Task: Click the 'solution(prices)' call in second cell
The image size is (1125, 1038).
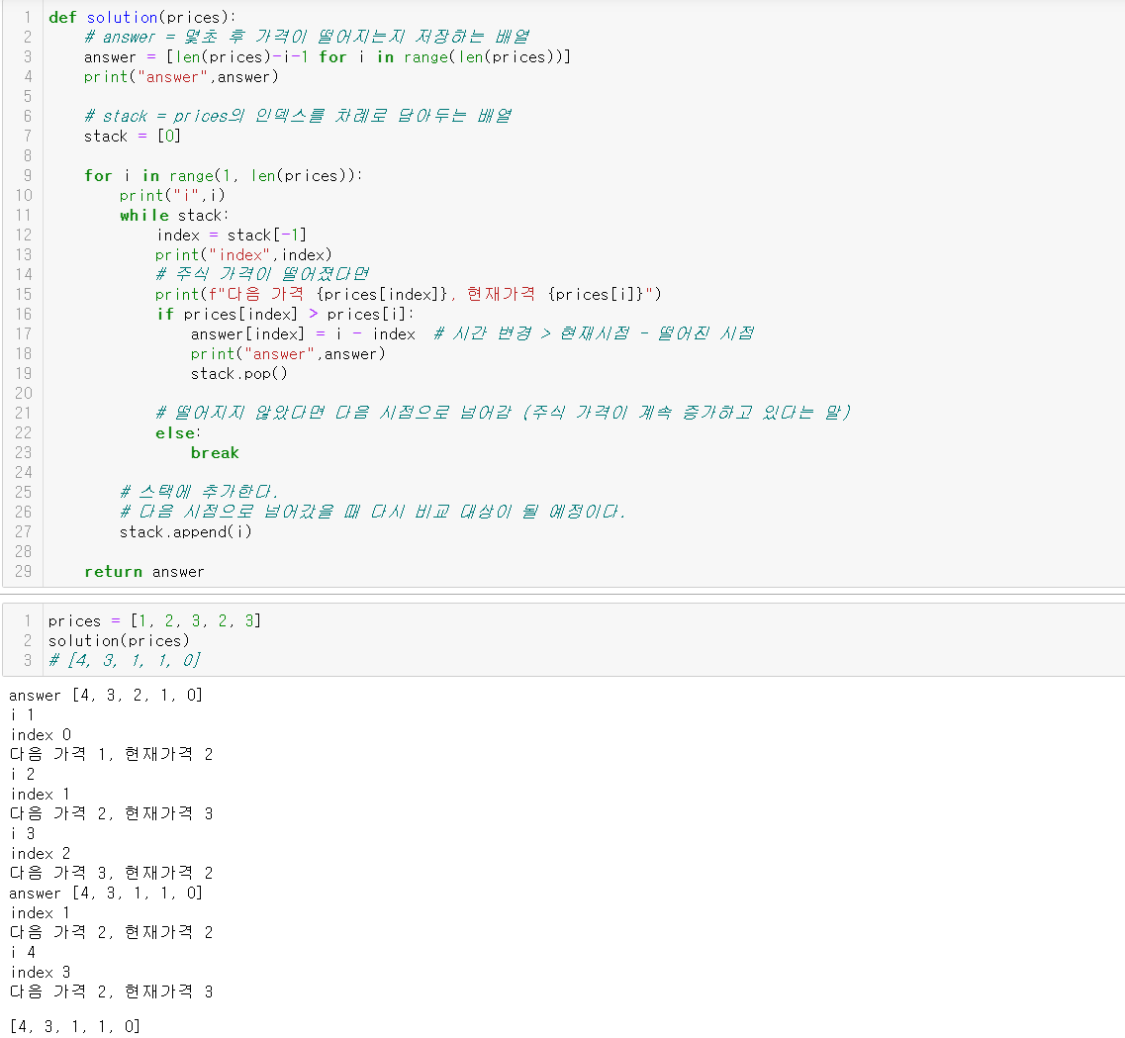Action: (x=119, y=640)
